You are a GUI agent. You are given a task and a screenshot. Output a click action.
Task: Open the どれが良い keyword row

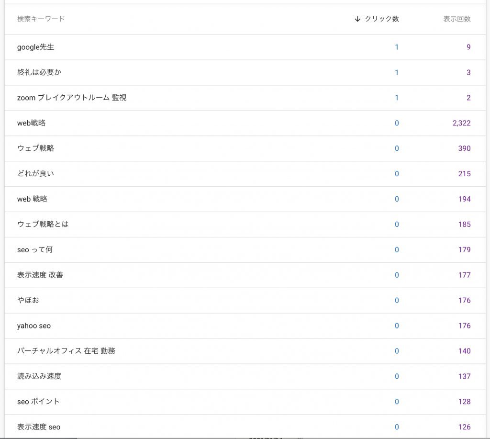tap(36, 174)
